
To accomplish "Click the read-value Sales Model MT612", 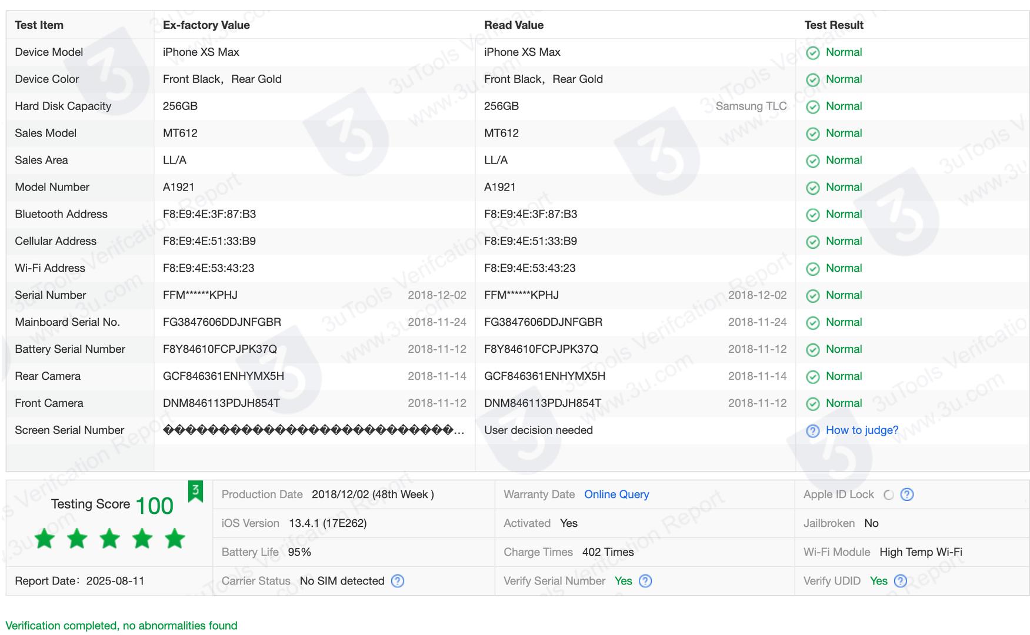I will [x=501, y=133].
